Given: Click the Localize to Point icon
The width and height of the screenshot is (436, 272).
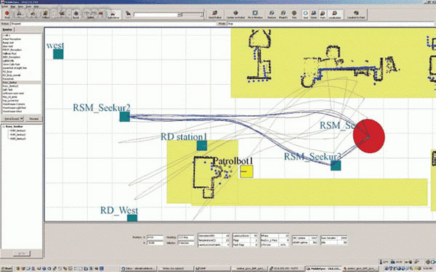Looking at the screenshot, I should coord(356,15).
